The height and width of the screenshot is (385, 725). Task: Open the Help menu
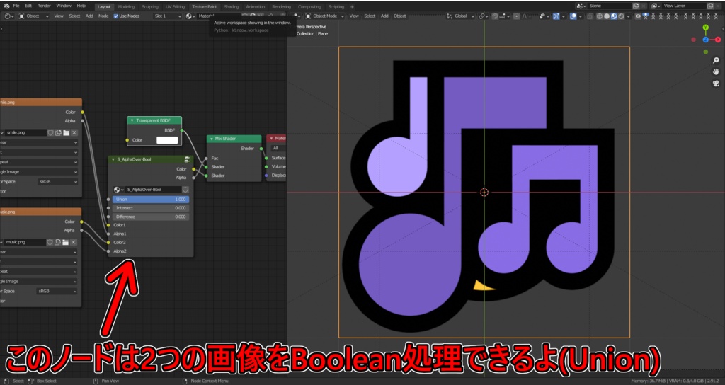(81, 6)
